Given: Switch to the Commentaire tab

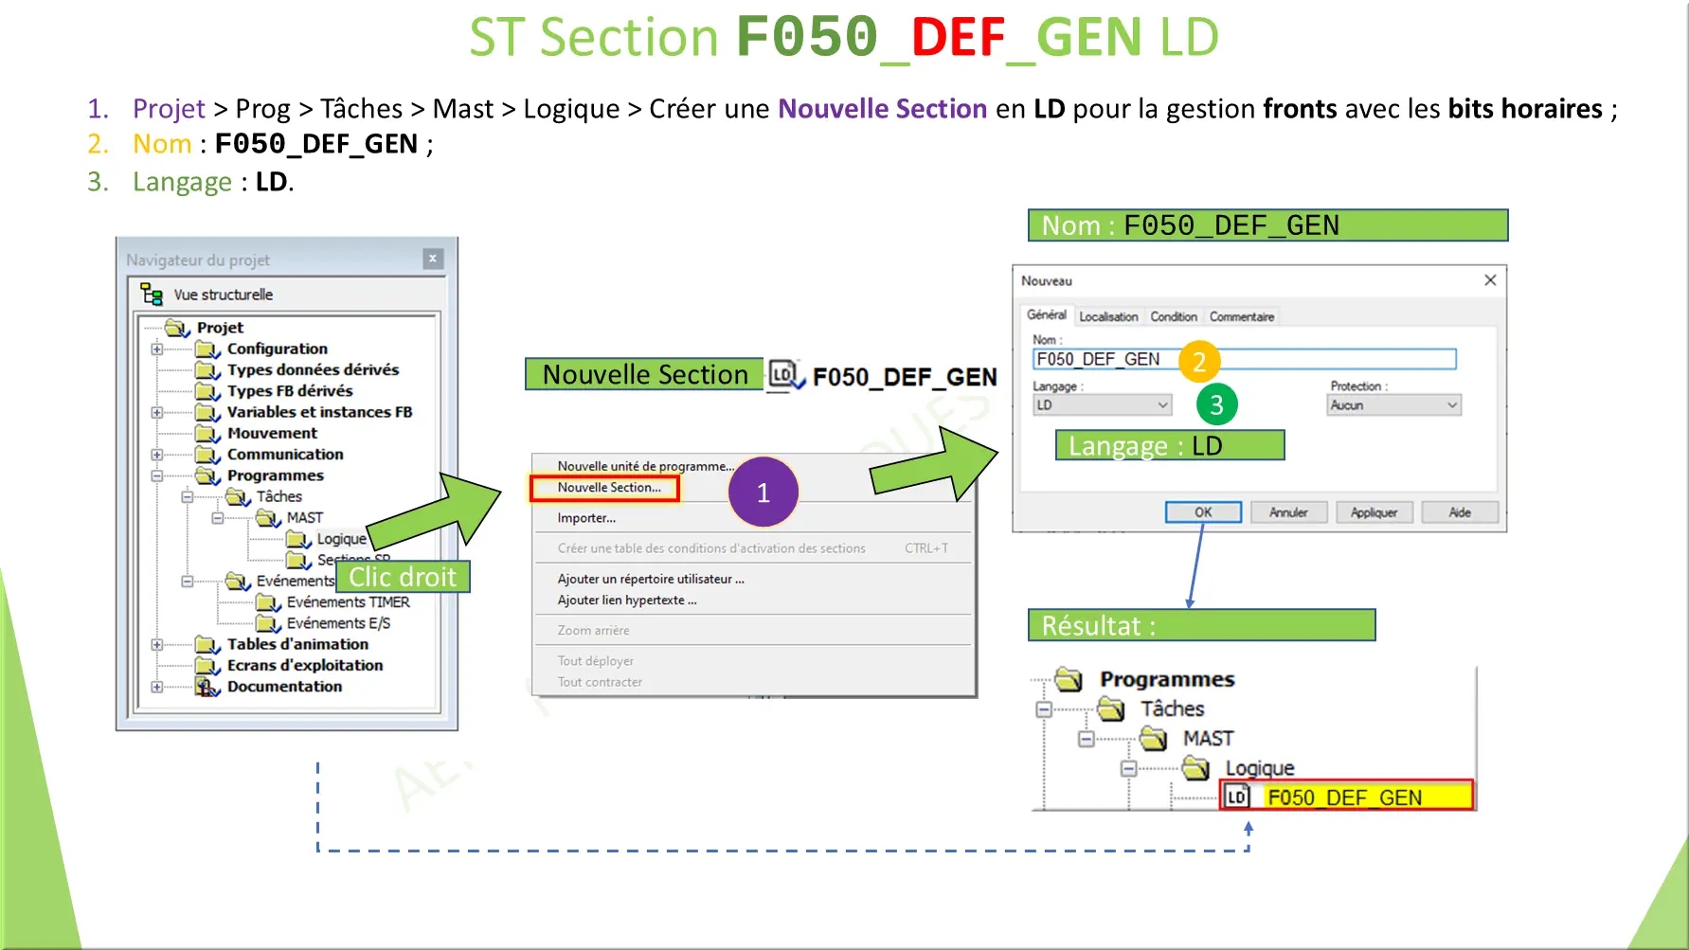Looking at the screenshot, I should pos(1242,316).
